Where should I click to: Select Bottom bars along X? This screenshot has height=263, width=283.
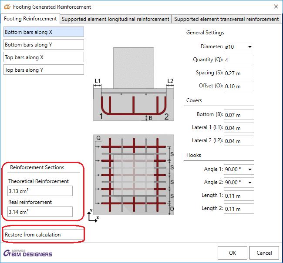click(x=44, y=32)
